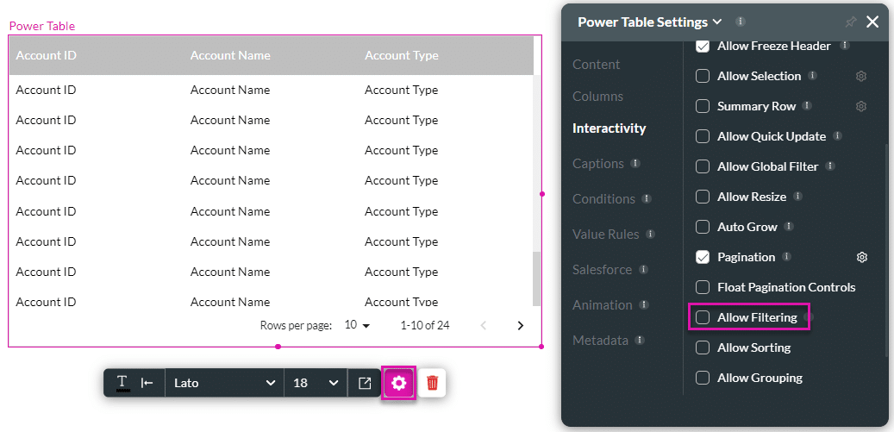Viewport: 894px width, 432px height.
Task: Select the Interactivity tab
Action: (x=609, y=128)
